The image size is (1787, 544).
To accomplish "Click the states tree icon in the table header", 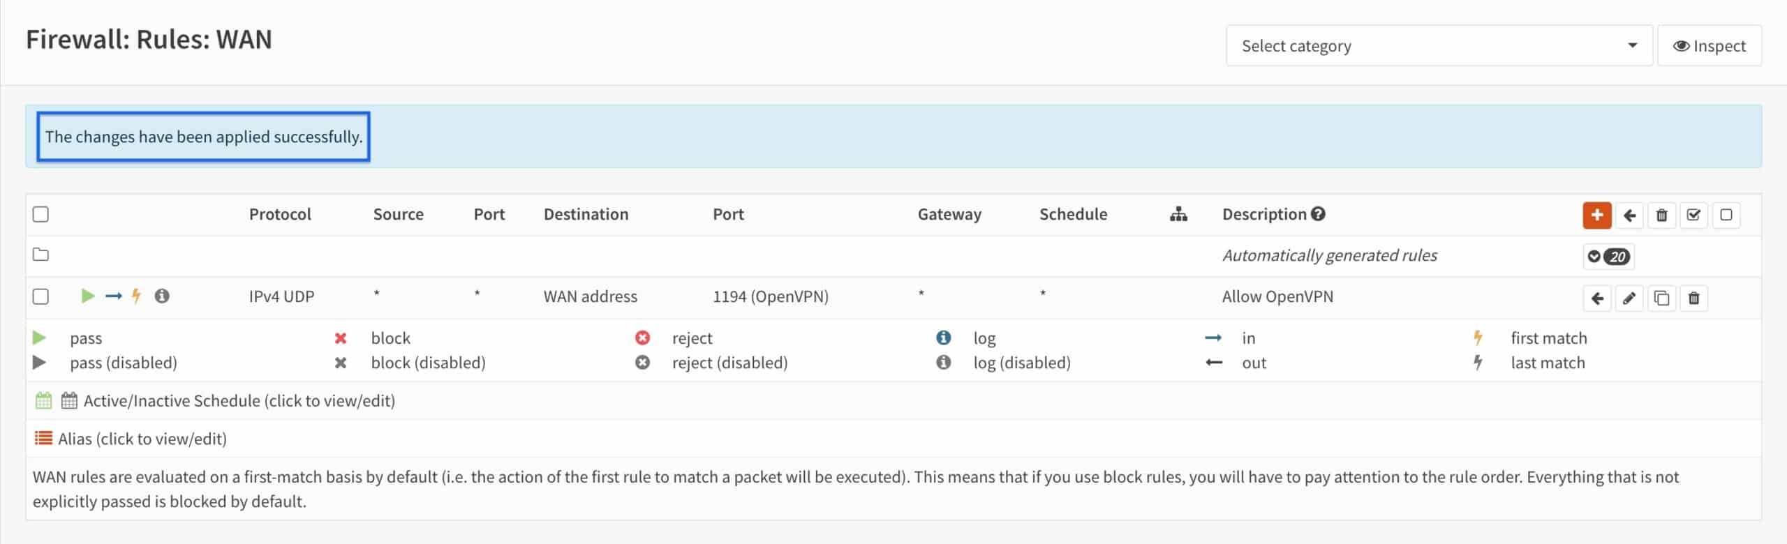I will tap(1178, 214).
